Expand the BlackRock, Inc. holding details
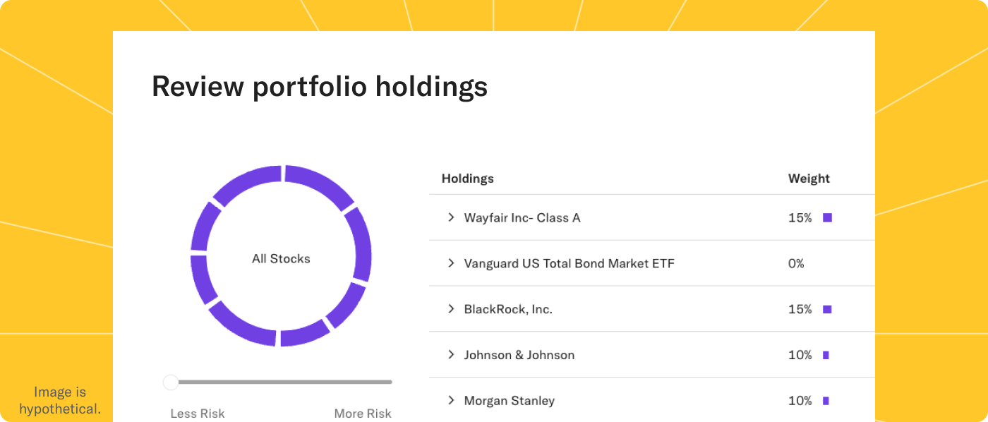 [452, 309]
